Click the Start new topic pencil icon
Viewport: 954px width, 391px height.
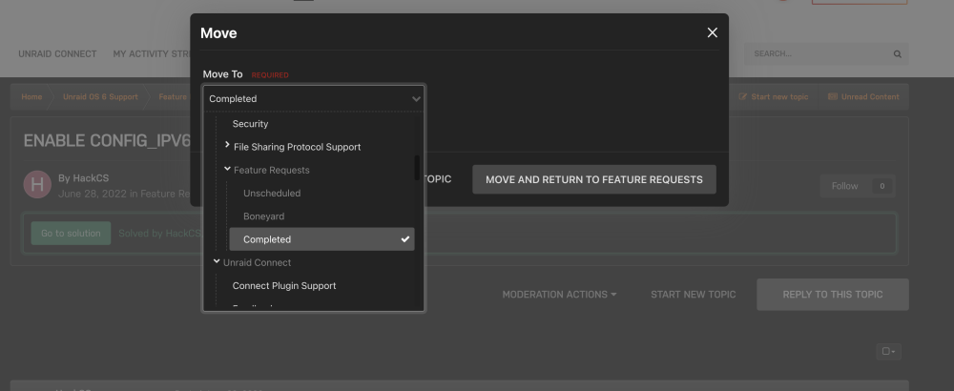pyautogui.click(x=743, y=96)
